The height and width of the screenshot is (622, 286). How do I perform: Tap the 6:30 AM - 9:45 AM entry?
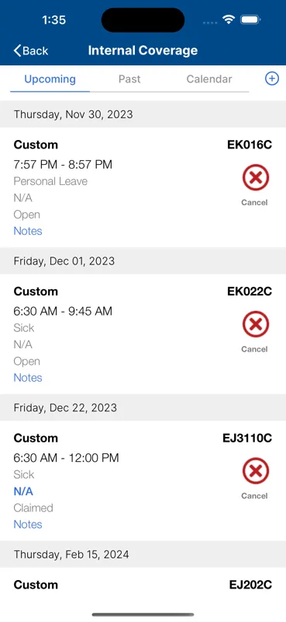[x=63, y=311]
